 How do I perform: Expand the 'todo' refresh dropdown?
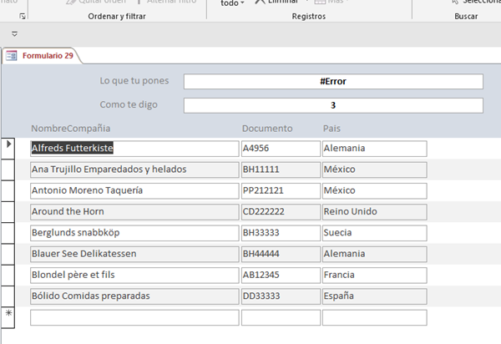(x=233, y=3)
